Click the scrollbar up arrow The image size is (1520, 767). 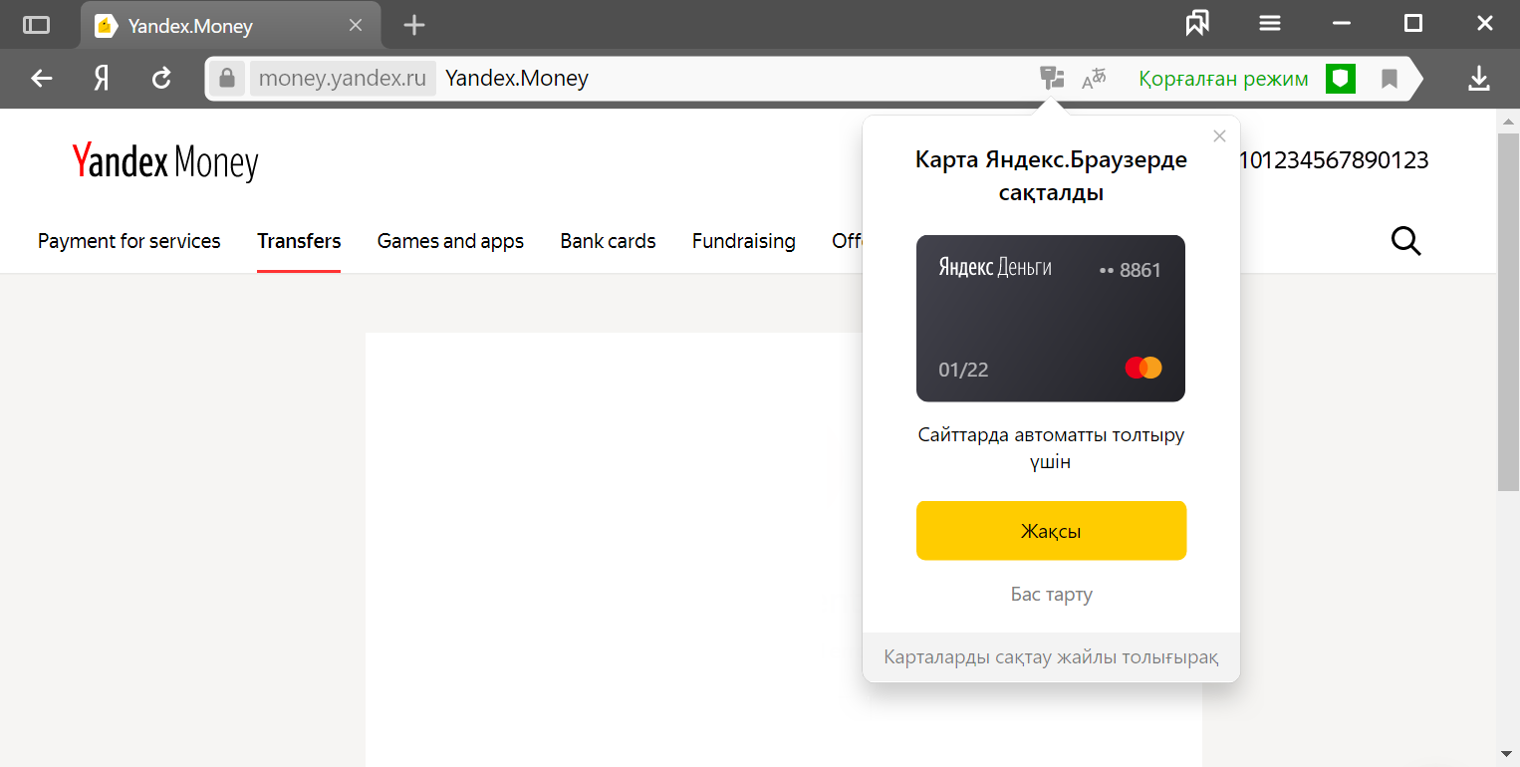point(1508,121)
